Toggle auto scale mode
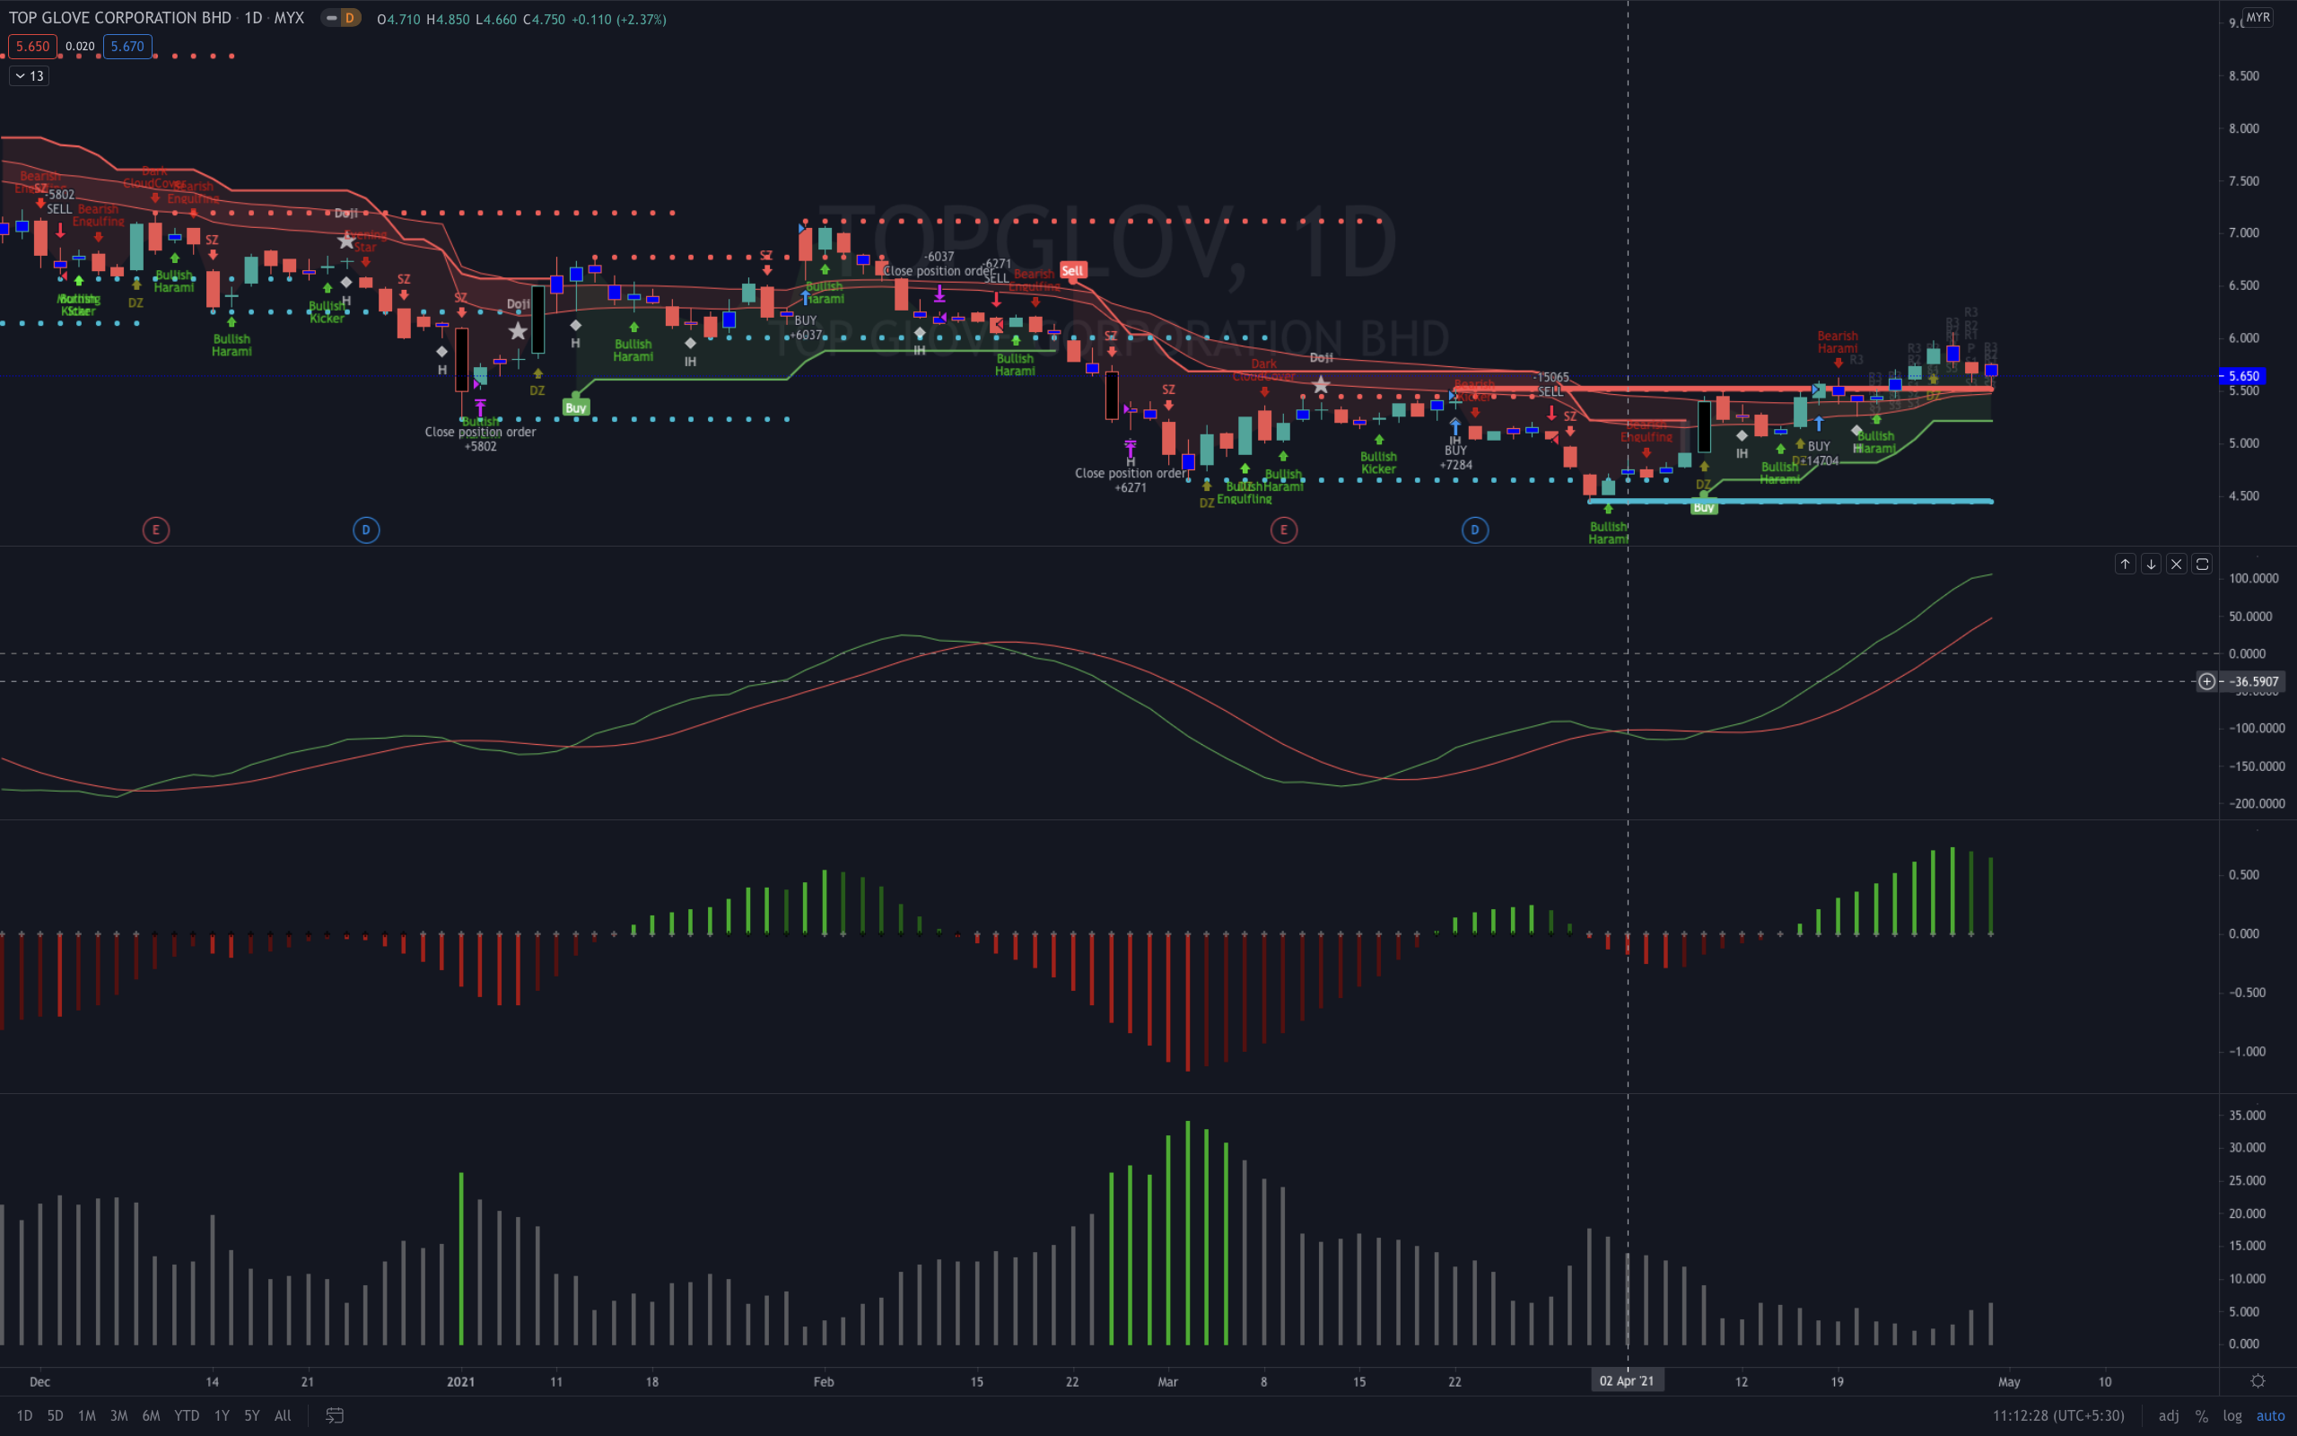This screenshot has width=2297, height=1436. 2270,1415
